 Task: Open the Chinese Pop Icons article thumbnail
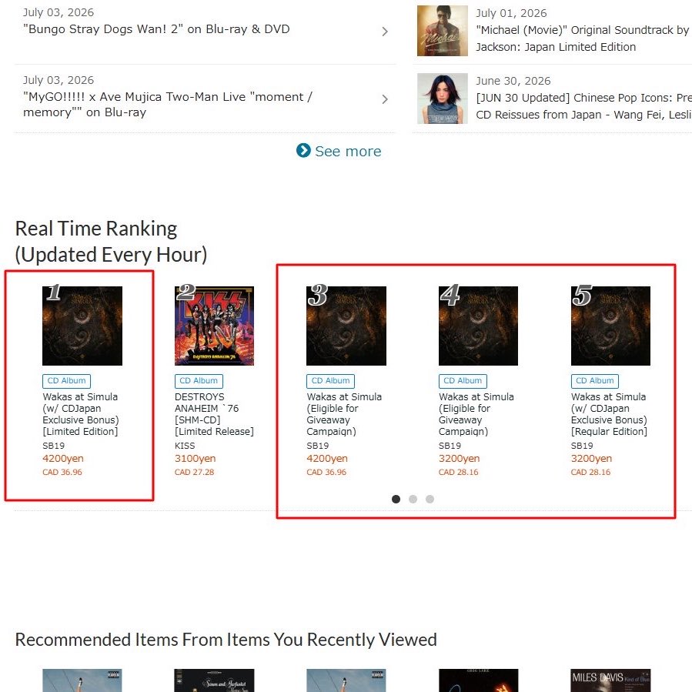[442, 99]
